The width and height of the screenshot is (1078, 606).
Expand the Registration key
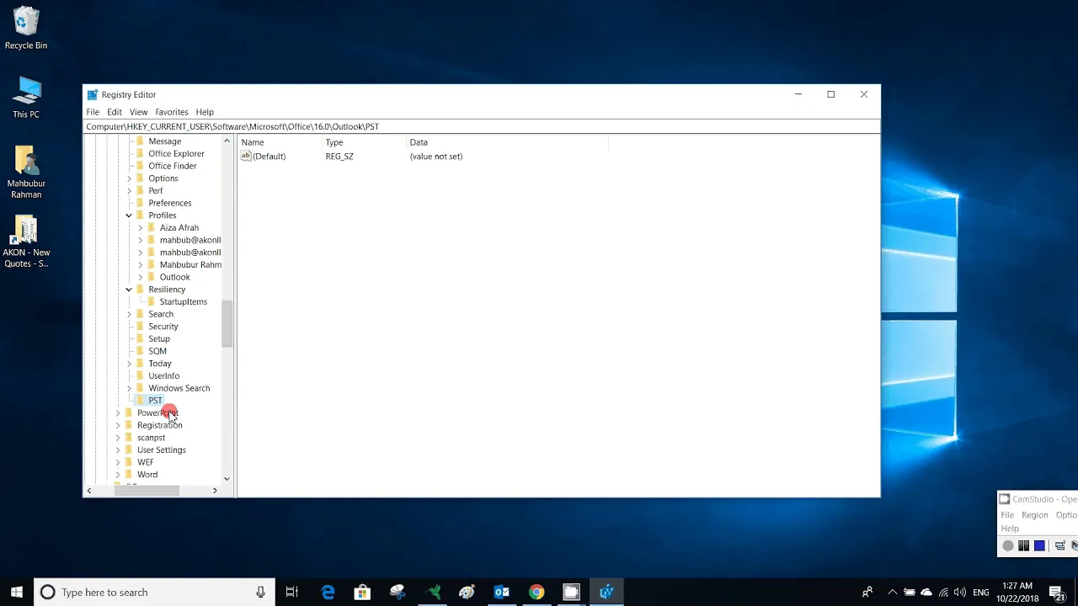[118, 425]
